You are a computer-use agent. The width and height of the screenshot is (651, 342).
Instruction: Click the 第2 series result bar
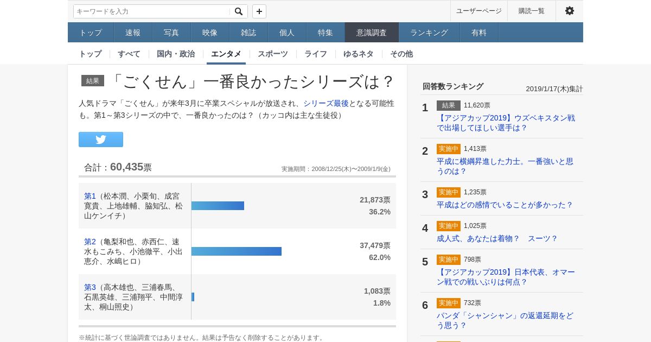pos(237,251)
